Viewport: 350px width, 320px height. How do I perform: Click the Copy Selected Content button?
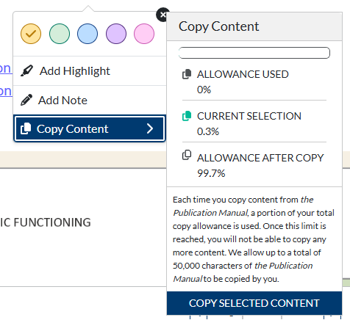point(254,303)
